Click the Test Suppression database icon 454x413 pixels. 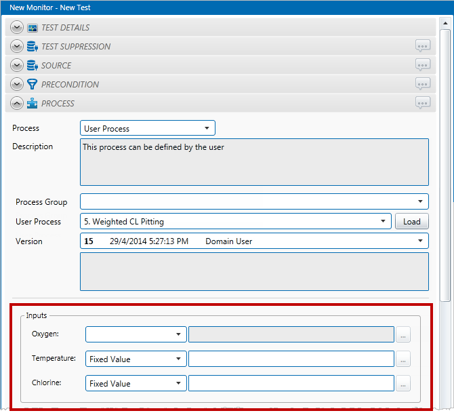(x=33, y=47)
